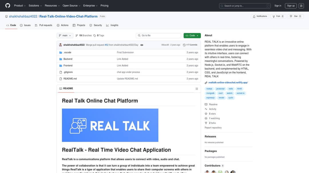Open the commit author avatar of shaikhshahbaz4022
309x173 pixels.
point(60,45)
